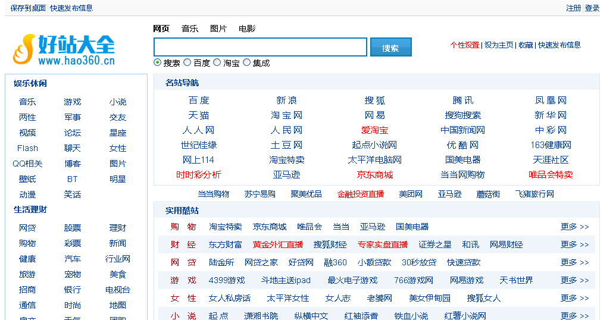Open 天涯社区 link
Image resolution: width=616 pixels, height=320 pixels.
(x=551, y=160)
